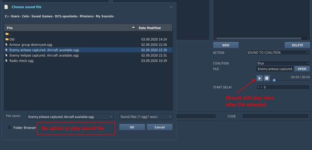Increase START DELAY with right arrow
Viewport: 312px width, 150px height.
tap(261, 87)
